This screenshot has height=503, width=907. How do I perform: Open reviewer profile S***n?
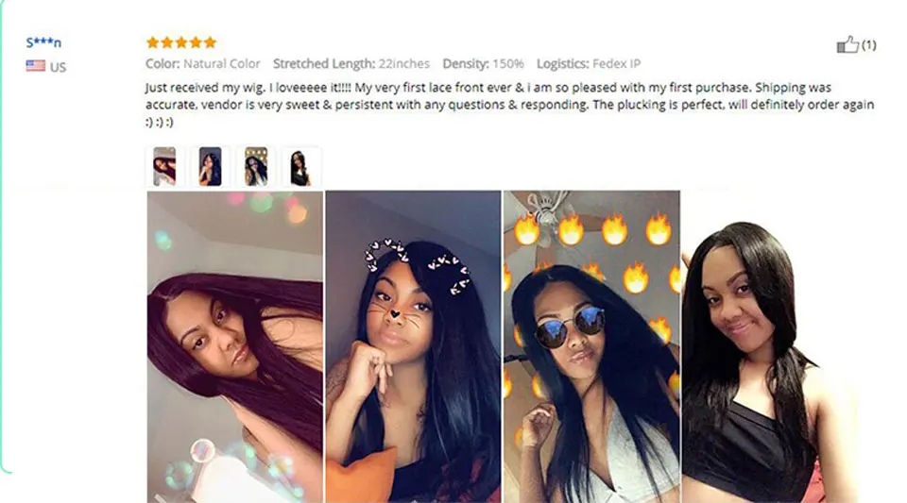pos(43,42)
